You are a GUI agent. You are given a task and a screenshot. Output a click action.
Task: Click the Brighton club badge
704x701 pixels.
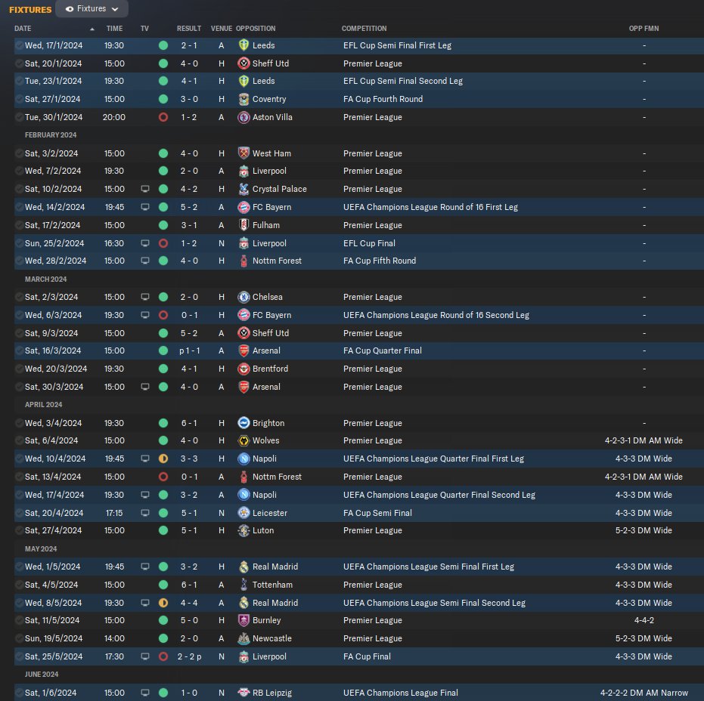coord(243,423)
